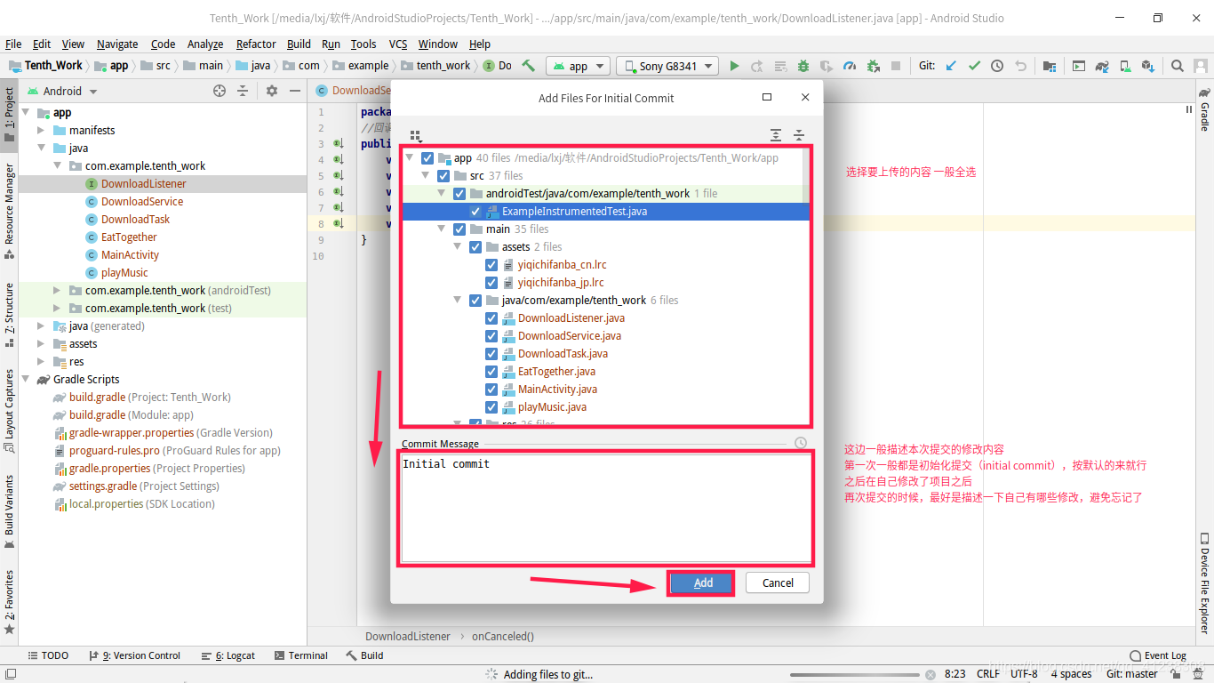Screen dimensions: 1214x683
Task: Hide the Project panel with the minus icon
Action: 295,91
